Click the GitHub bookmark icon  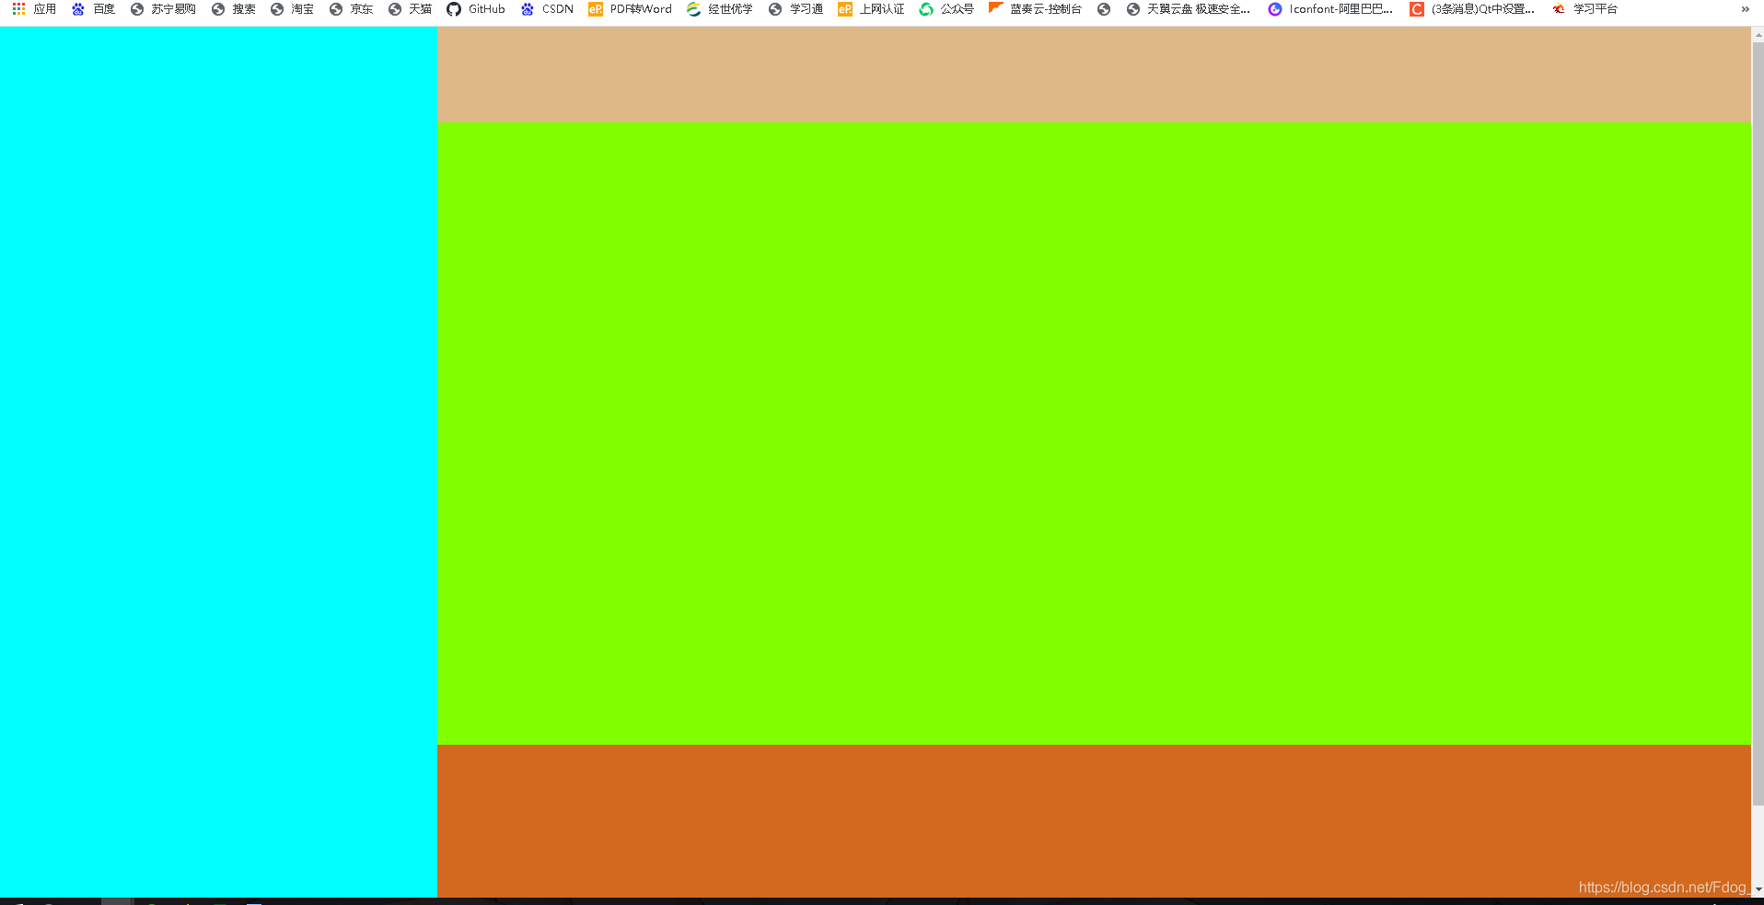(452, 8)
